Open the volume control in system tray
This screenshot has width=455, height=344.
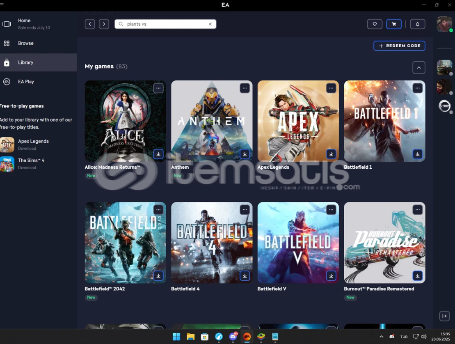pyautogui.click(x=424, y=337)
